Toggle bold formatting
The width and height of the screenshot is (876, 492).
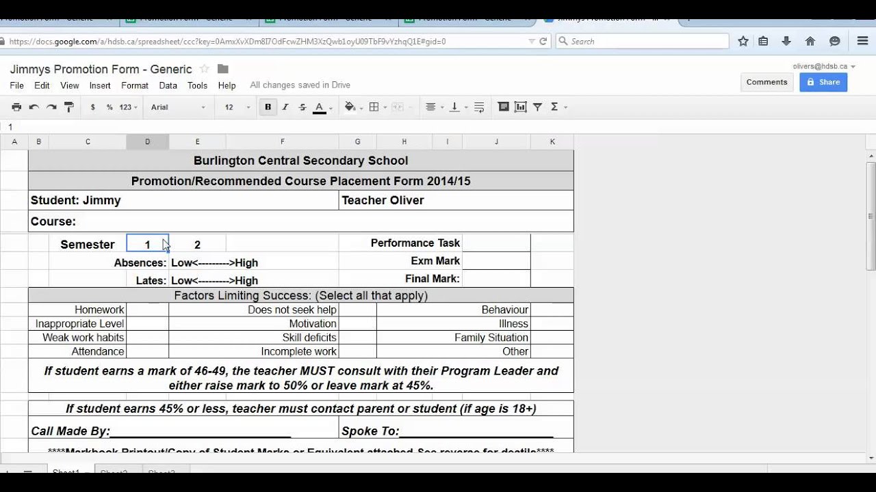[268, 107]
